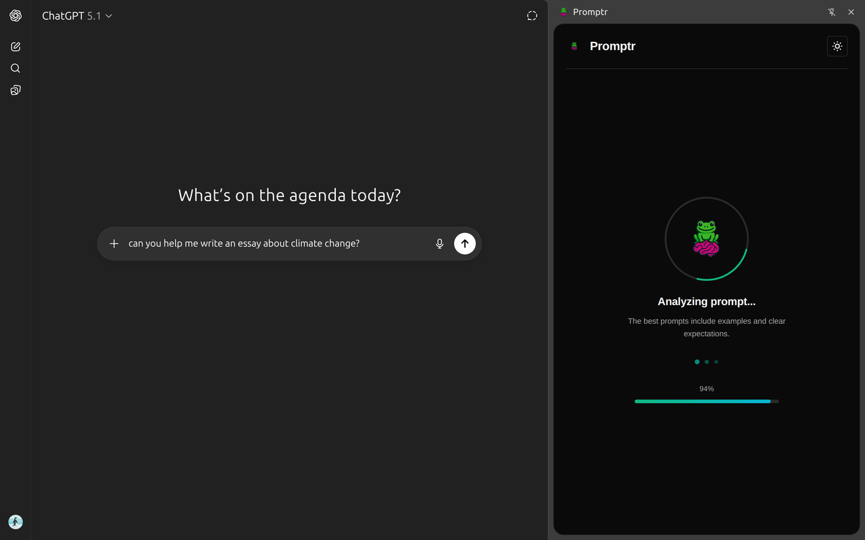Unpin the Promptr side panel

click(832, 12)
